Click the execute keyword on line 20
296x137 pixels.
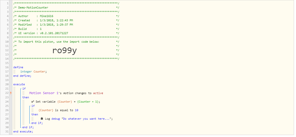tap(19, 84)
